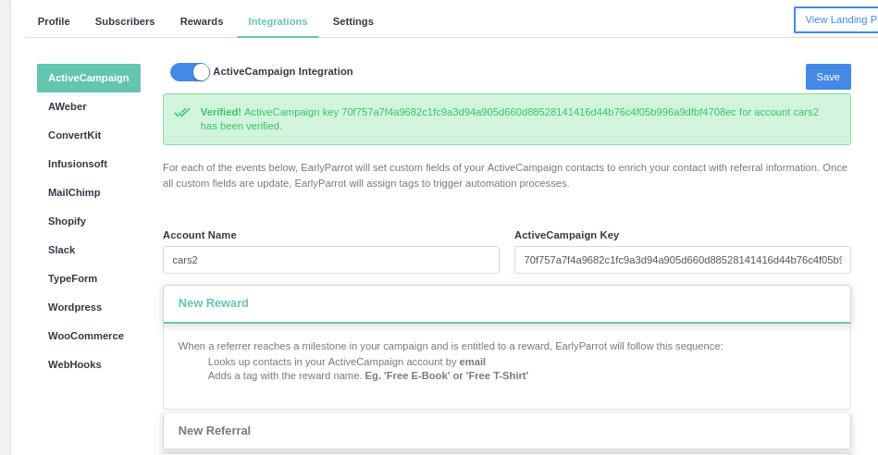Viewport: 878px width, 455px height.
Task: Open the Profile tab
Action: (x=54, y=21)
